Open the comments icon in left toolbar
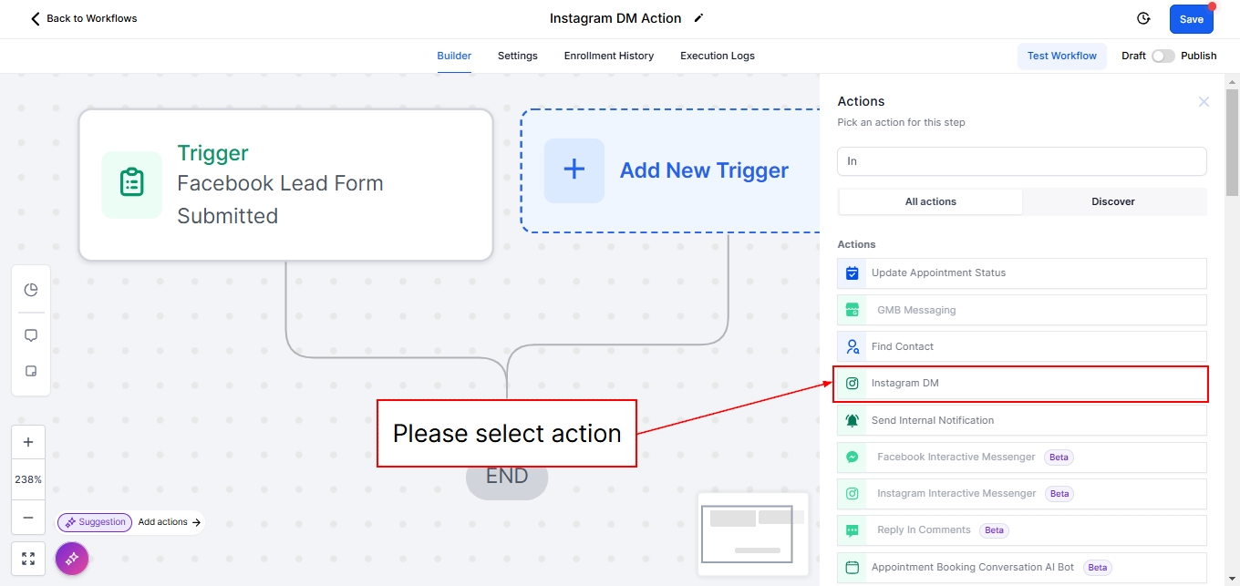 31,335
